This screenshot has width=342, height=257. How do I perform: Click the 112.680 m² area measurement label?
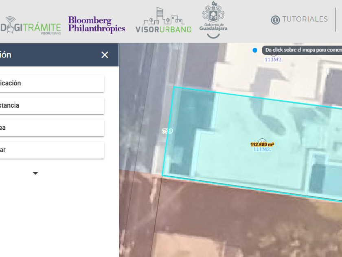coord(262,144)
